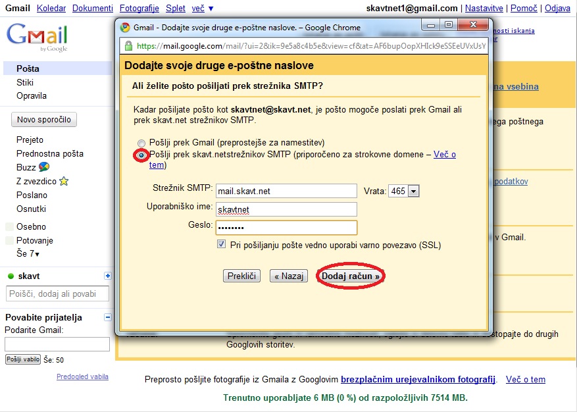Open the Nastavitve settings link
This screenshot has height=412, width=577.
484,8
